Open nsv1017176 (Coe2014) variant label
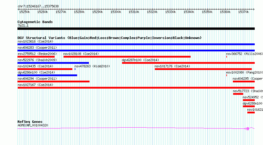Screen dimensions: 263x145 pyautogui.click(x=172, y=66)
